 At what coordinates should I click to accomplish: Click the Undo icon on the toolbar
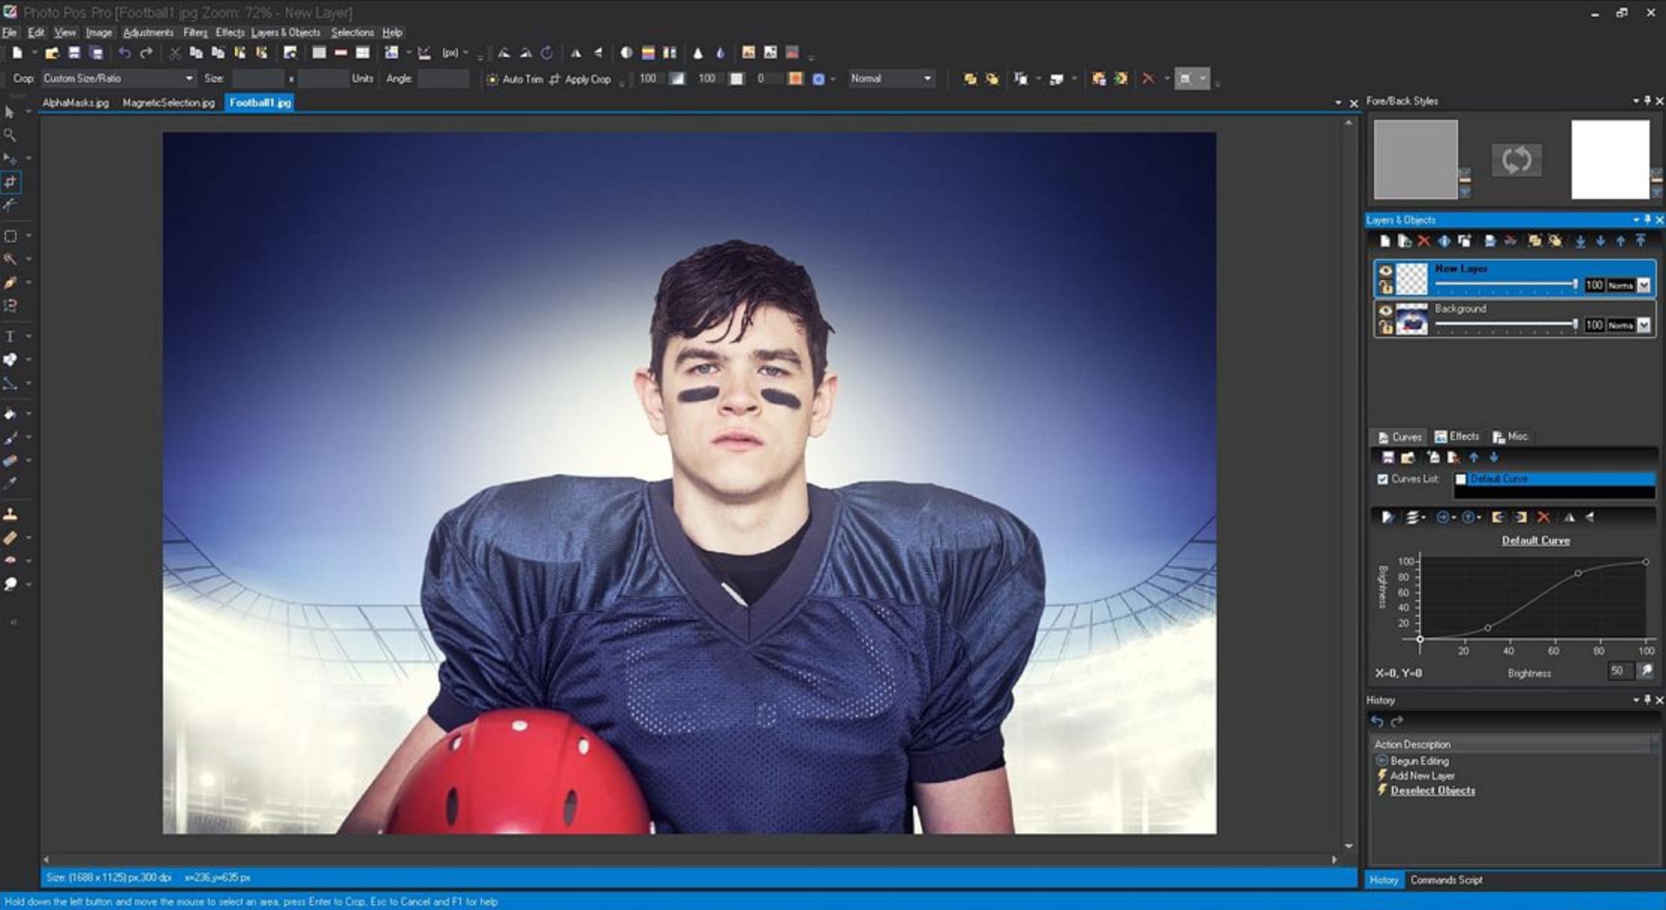(x=123, y=52)
